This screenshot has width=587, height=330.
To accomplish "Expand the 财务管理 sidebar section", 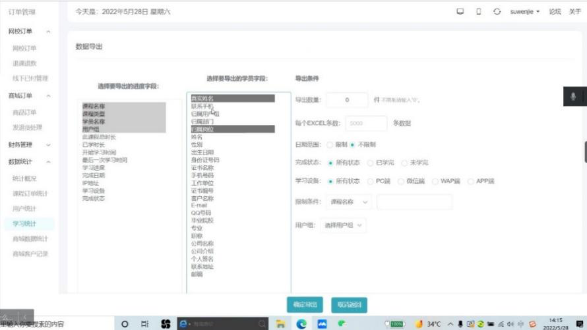I will click(x=30, y=144).
